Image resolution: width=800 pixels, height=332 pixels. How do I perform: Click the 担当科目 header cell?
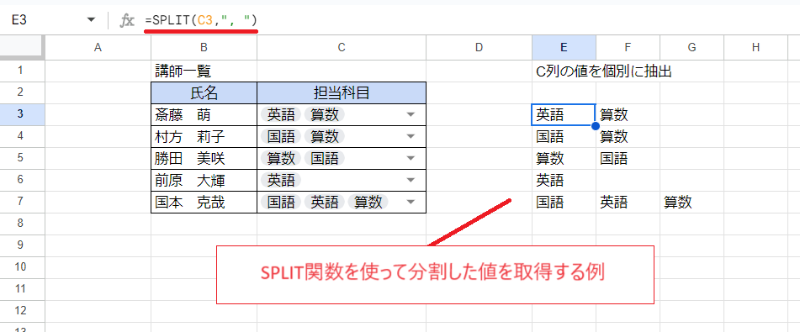[x=342, y=92]
